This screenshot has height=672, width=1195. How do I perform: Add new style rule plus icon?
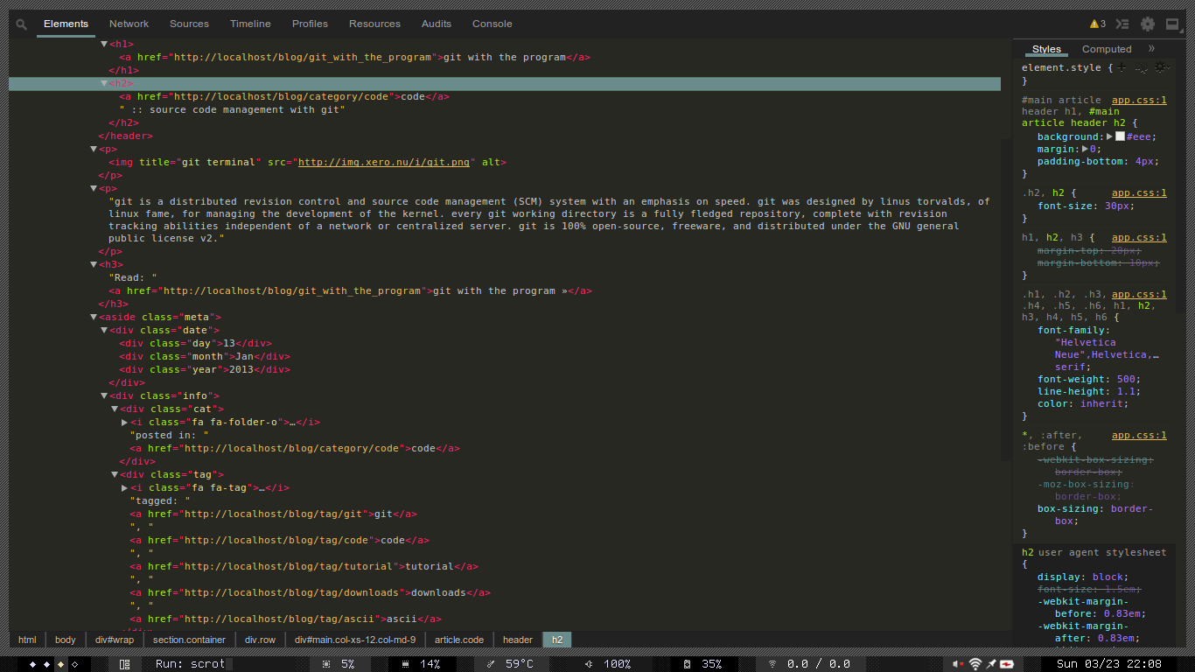(x=1122, y=67)
